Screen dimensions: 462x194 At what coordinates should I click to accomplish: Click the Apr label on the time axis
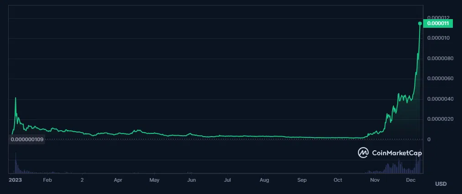(118, 180)
